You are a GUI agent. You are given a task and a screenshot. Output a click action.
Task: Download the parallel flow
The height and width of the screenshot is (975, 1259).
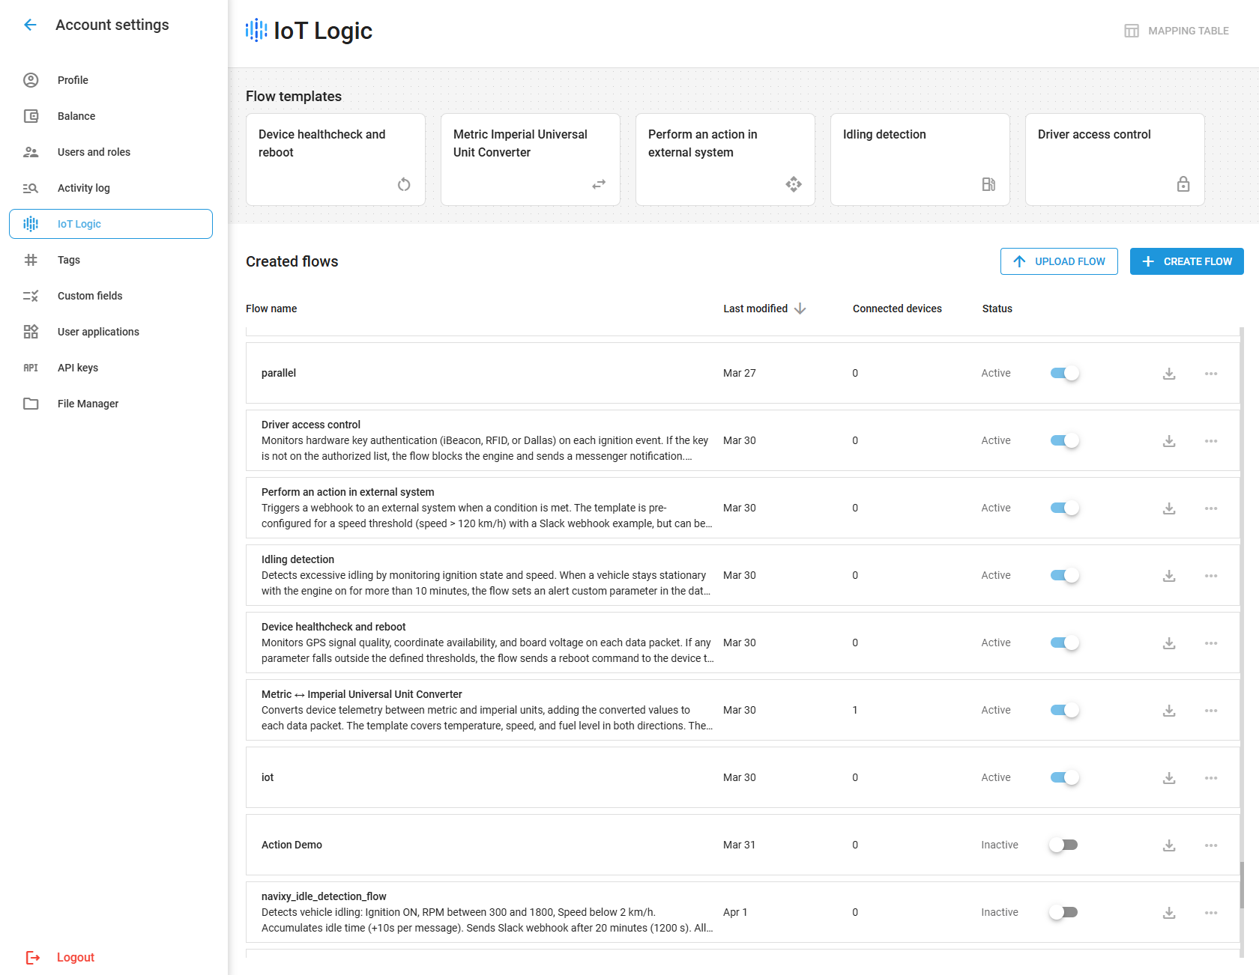click(1169, 373)
